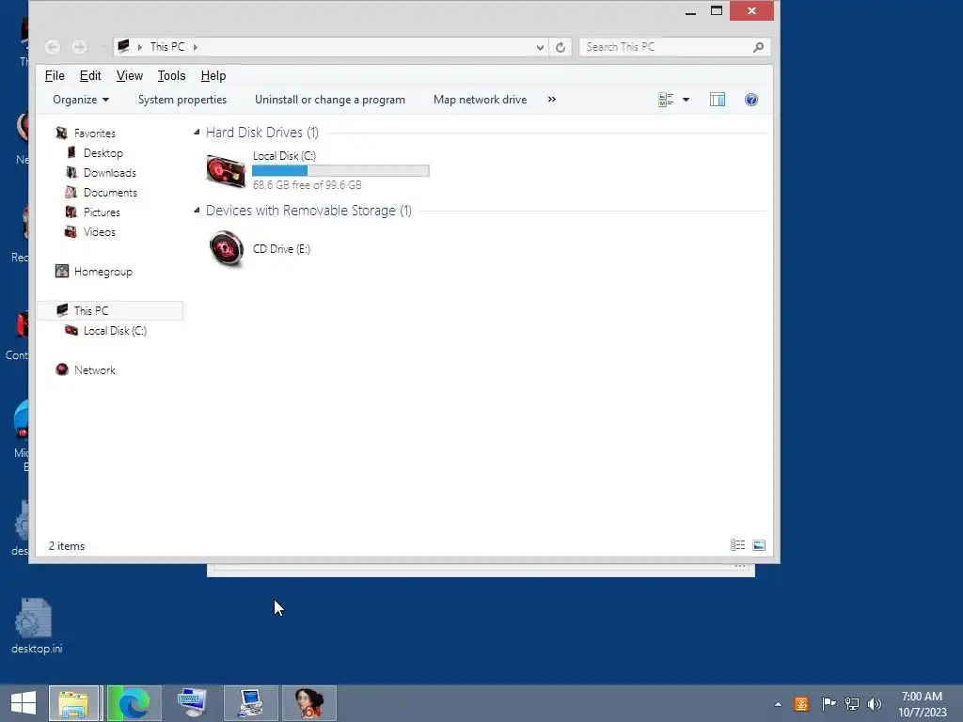Click 68.6 GB free of 99.6 GB text

tap(308, 185)
